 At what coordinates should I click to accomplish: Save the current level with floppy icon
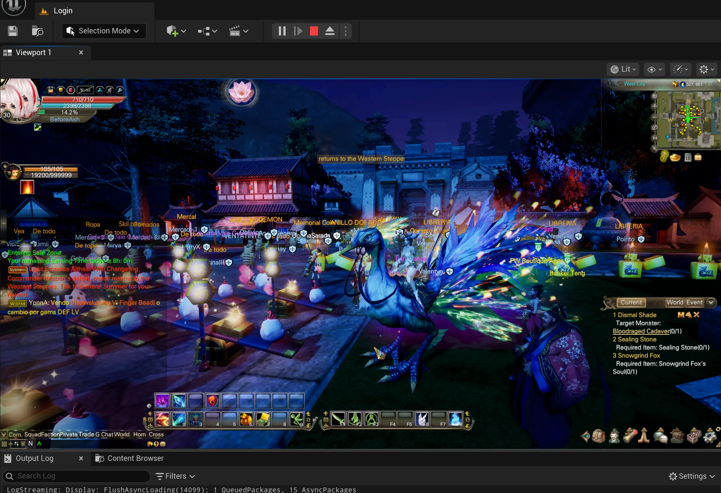coord(13,31)
